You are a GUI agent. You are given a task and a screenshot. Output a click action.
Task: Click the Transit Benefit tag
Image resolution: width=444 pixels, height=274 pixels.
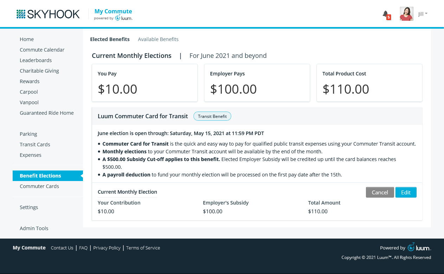tap(212, 116)
